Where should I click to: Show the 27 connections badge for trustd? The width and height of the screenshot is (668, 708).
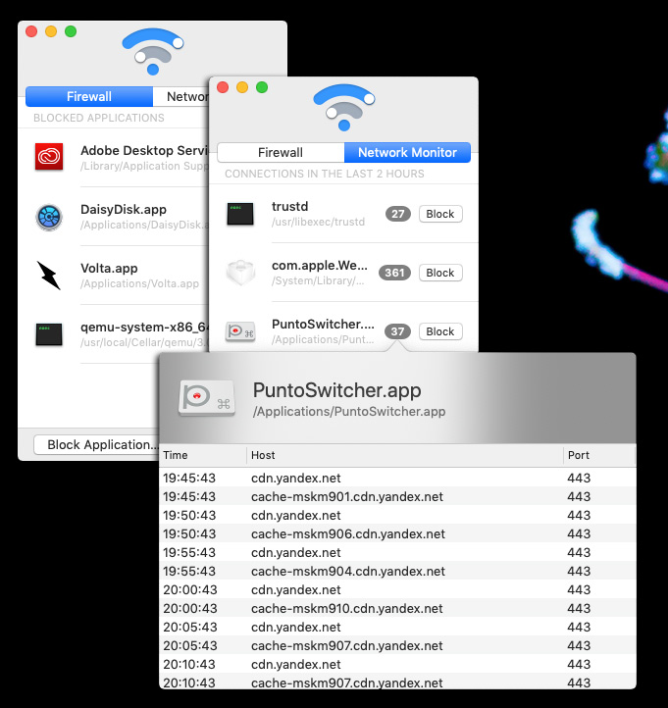[x=398, y=214]
